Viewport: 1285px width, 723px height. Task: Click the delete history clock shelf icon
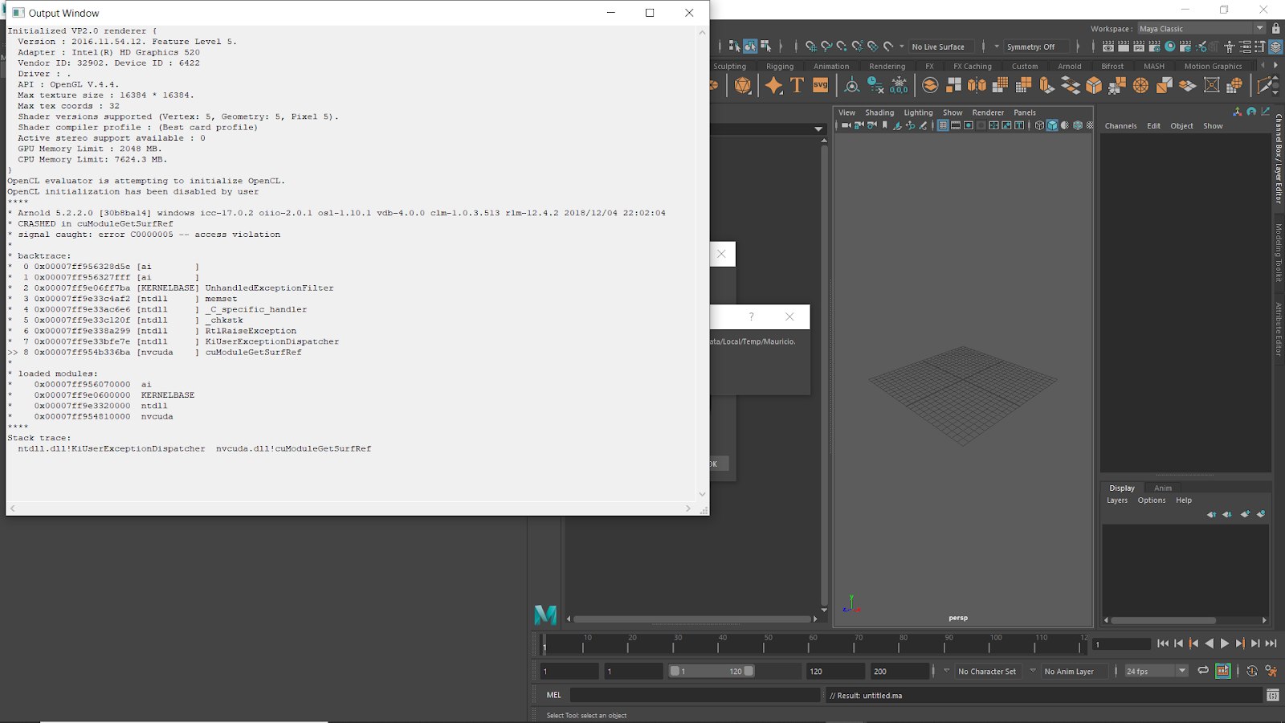tap(875, 84)
